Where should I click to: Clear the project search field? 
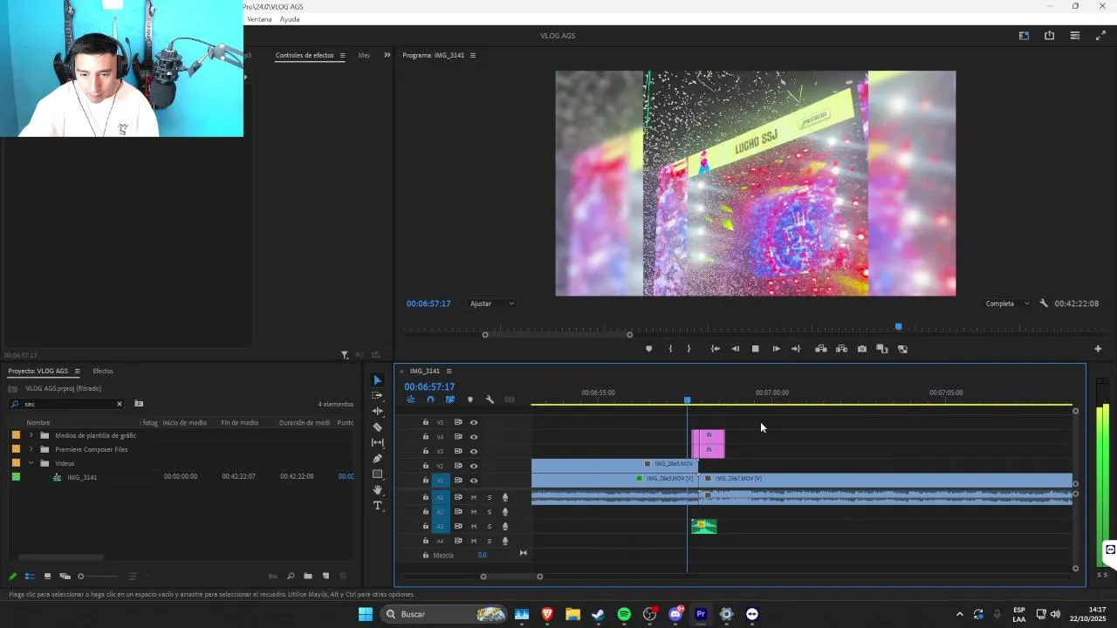[x=120, y=404]
